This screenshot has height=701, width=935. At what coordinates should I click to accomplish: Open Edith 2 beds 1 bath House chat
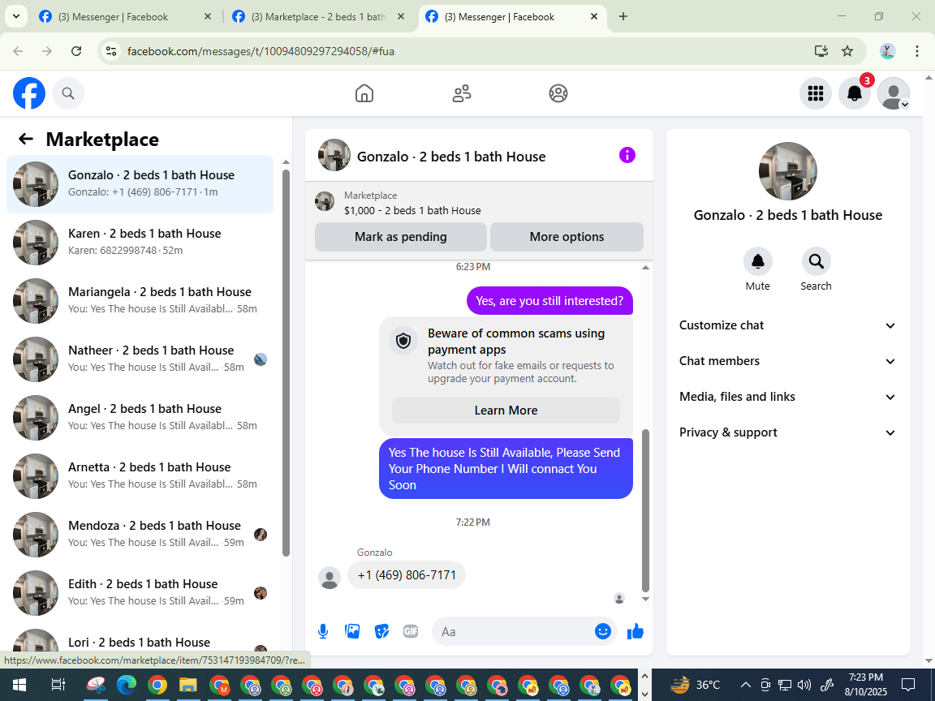click(140, 592)
